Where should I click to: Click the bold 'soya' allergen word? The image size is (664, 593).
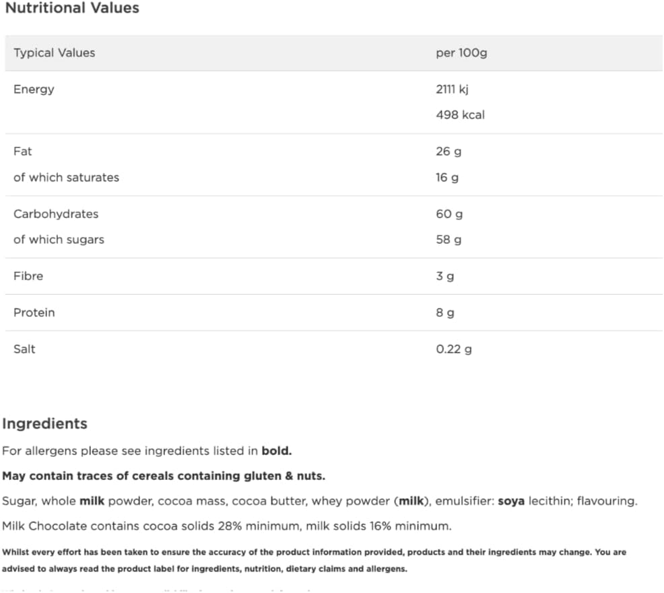click(512, 501)
